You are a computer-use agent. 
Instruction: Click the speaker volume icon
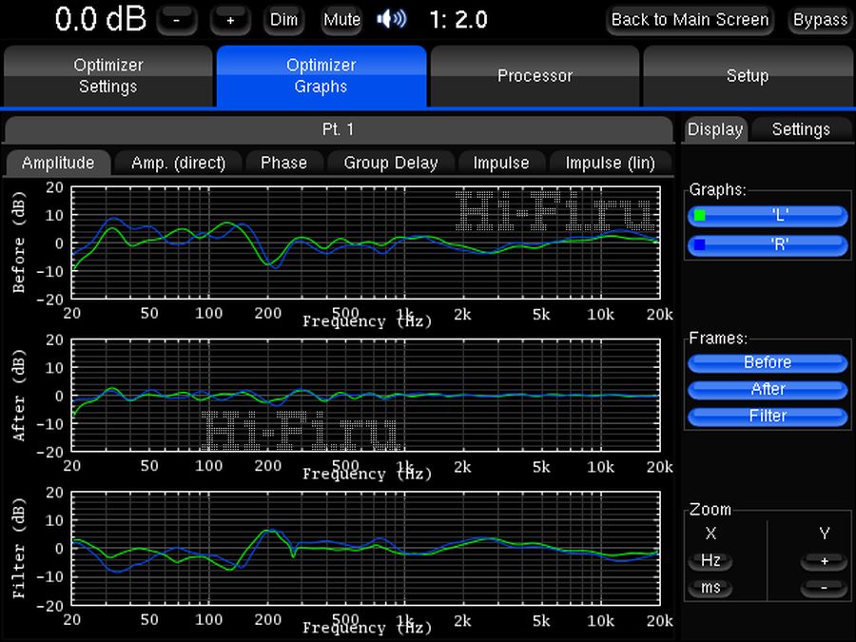pos(392,19)
